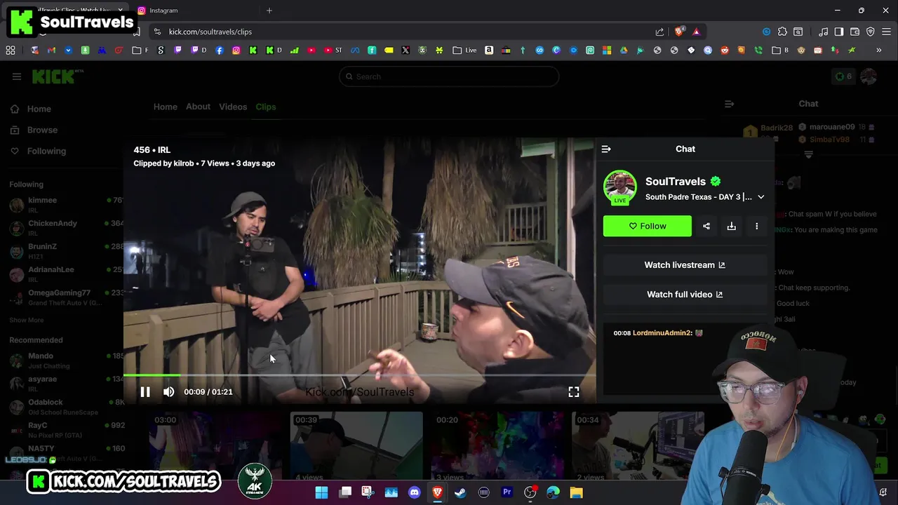Expand the stream title dropdown

click(760, 197)
